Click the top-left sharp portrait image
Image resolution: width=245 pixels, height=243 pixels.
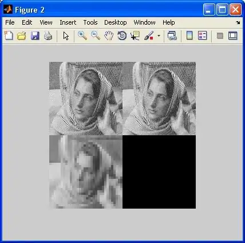[x=86, y=99]
